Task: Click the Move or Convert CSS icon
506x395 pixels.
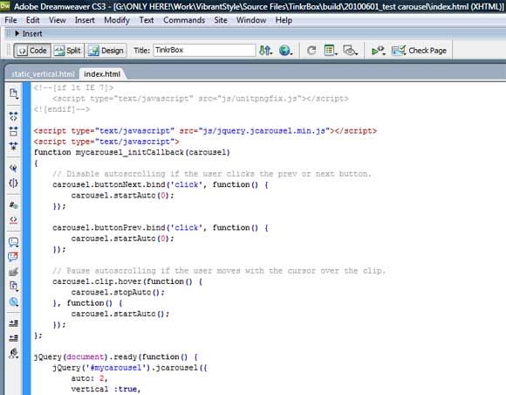Action: tap(13, 301)
